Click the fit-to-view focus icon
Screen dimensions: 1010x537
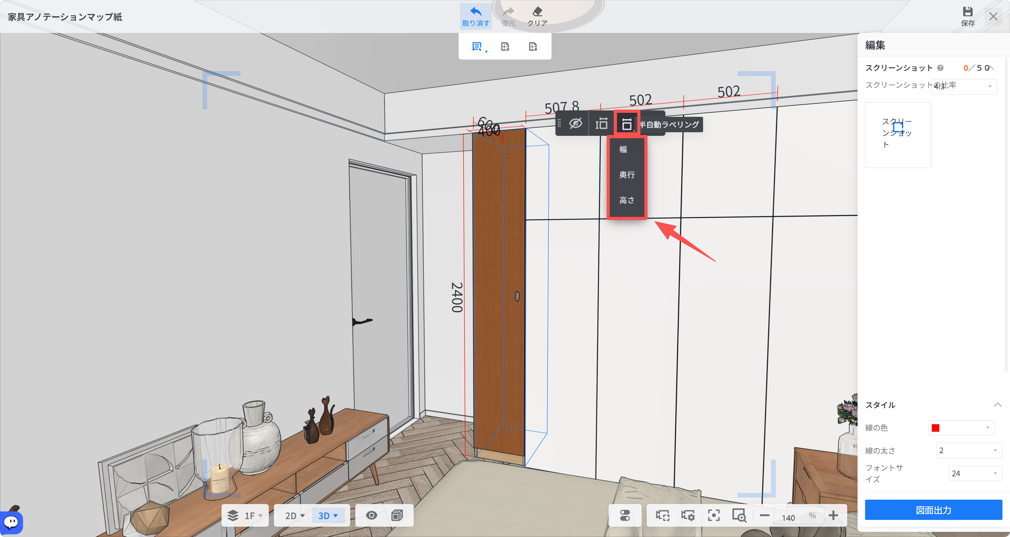[714, 516]
